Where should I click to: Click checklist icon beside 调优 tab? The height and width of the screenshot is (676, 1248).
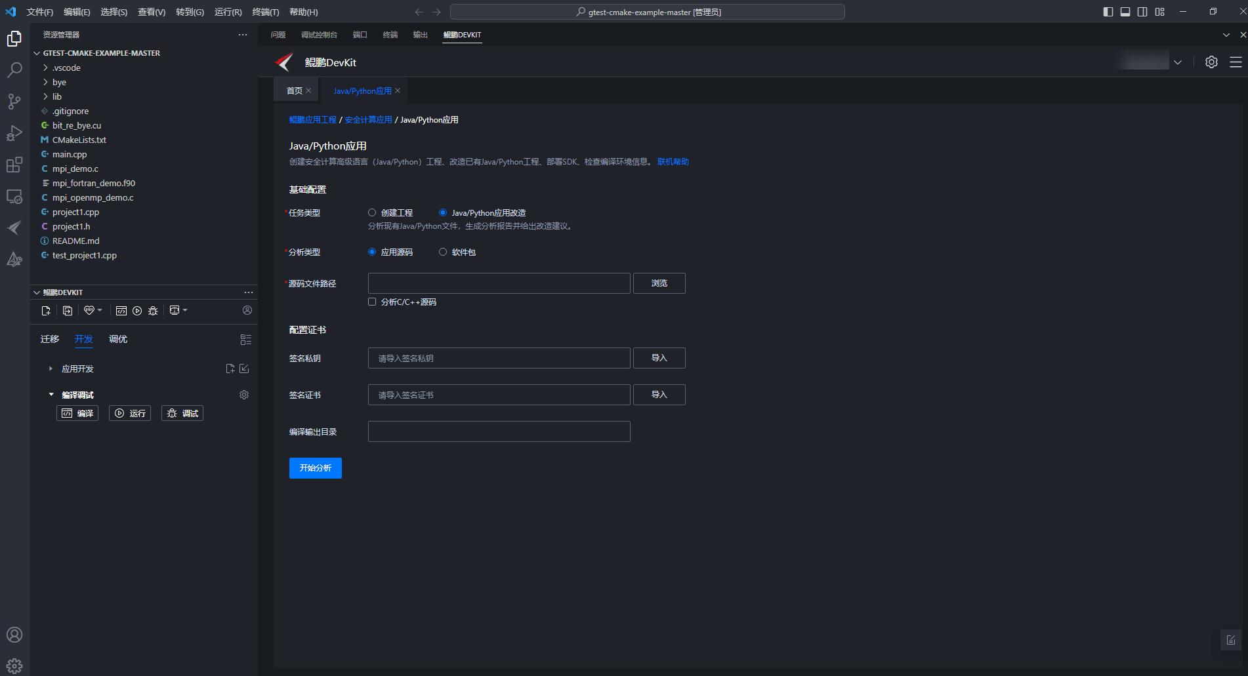click(246, 340)
